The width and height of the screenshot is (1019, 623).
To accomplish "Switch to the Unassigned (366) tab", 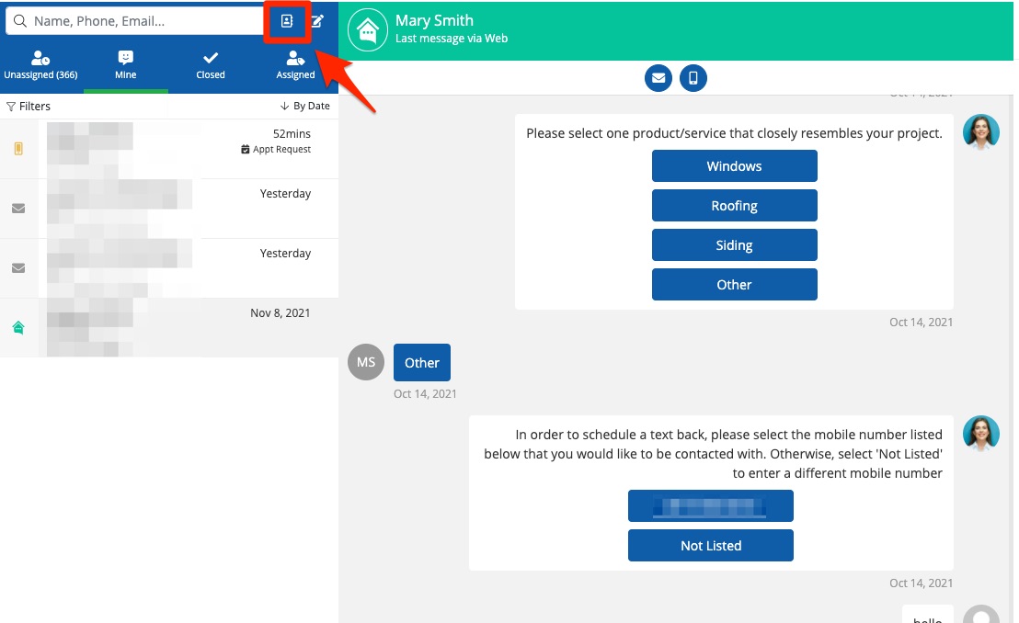I will 41,65.
